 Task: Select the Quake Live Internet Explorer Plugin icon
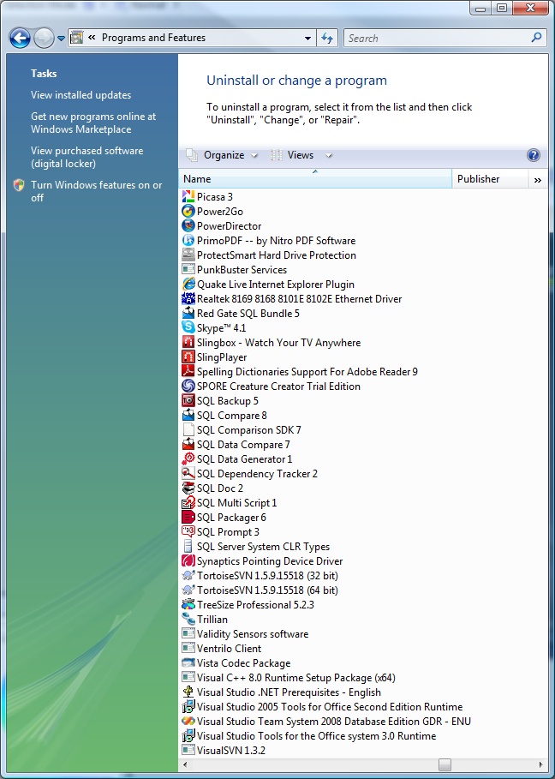pos(188,285)
